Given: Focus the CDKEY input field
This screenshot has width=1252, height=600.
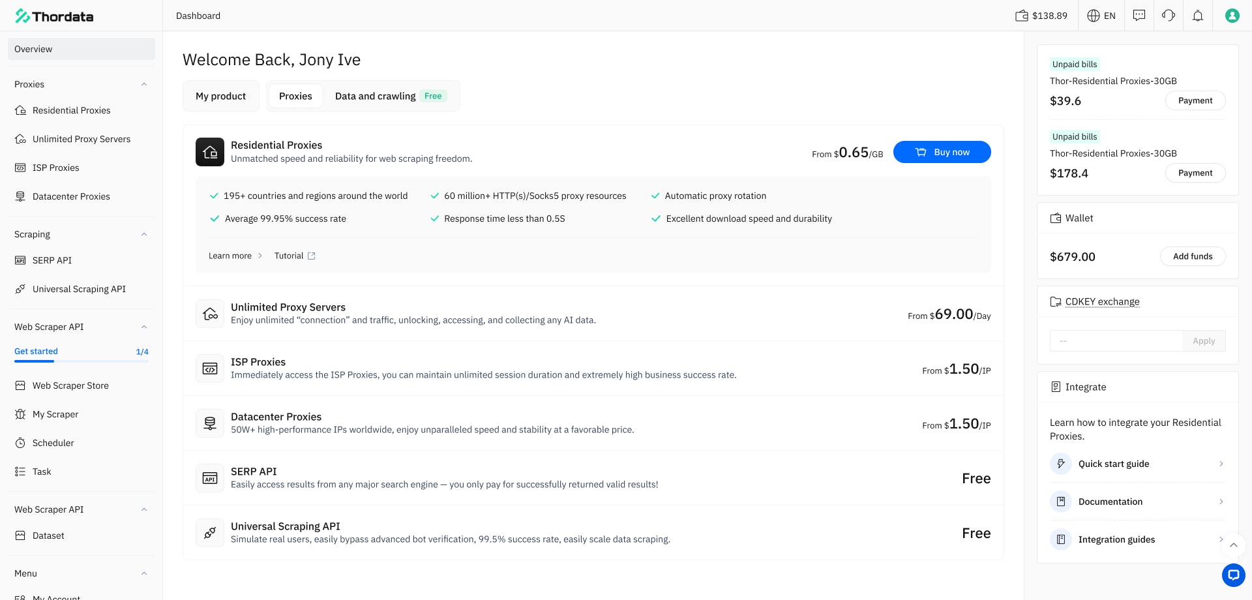Looking at the screenshot, I should (x=1116, y=340).
